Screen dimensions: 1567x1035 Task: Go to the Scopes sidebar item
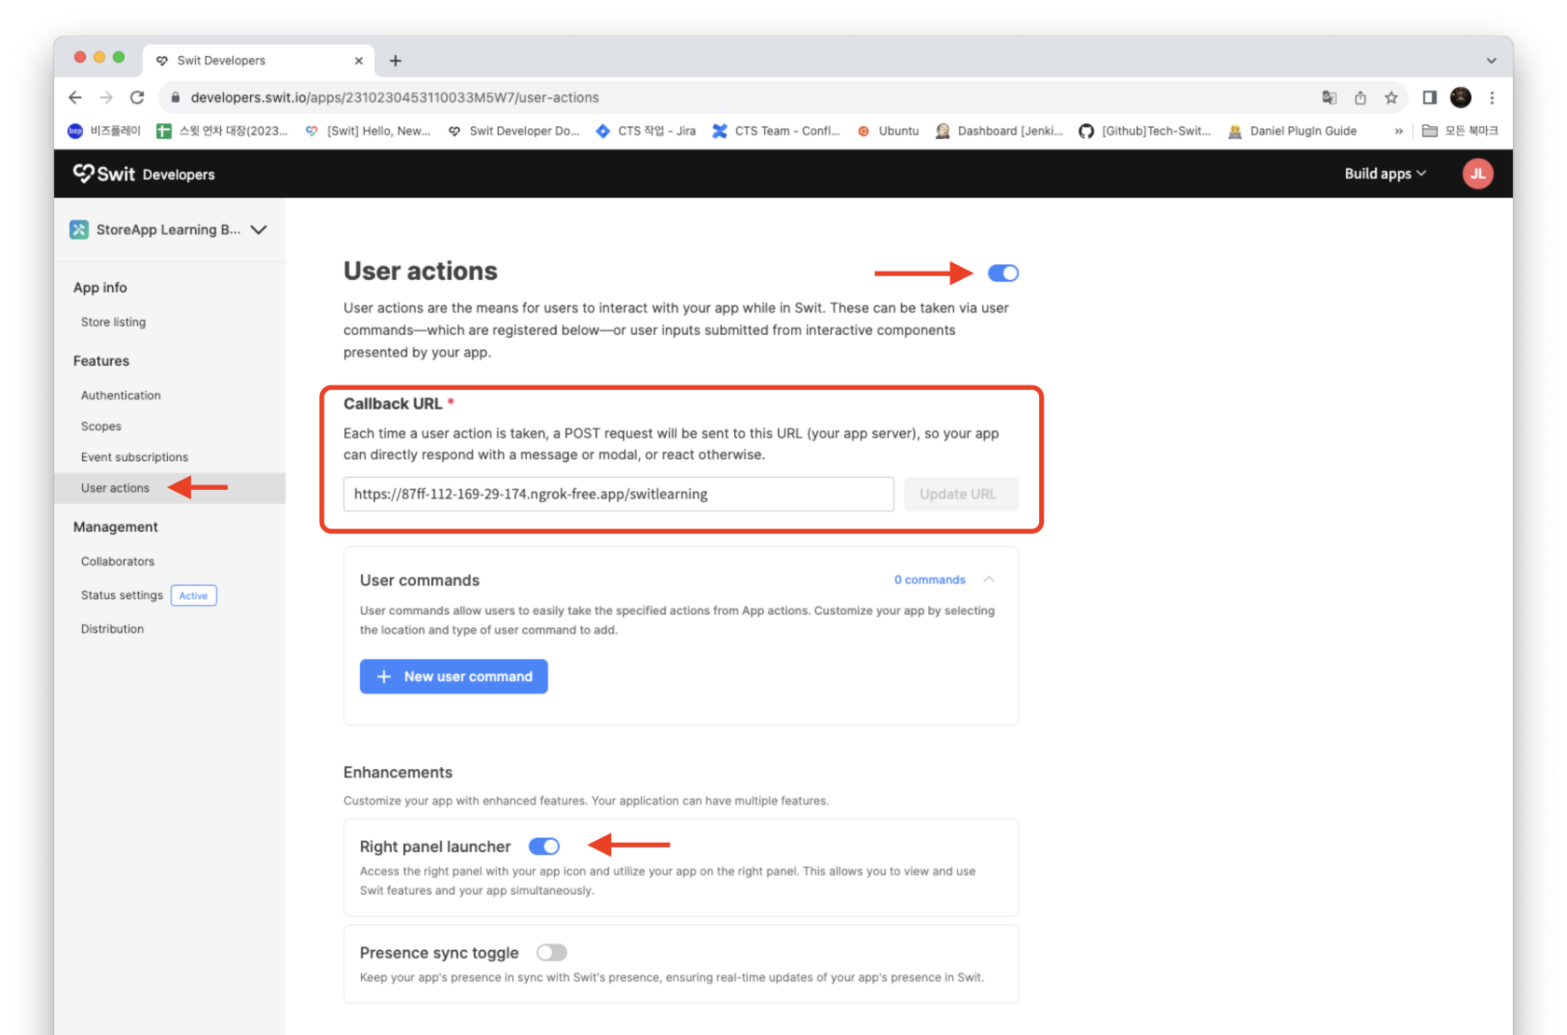coord(101,427)
